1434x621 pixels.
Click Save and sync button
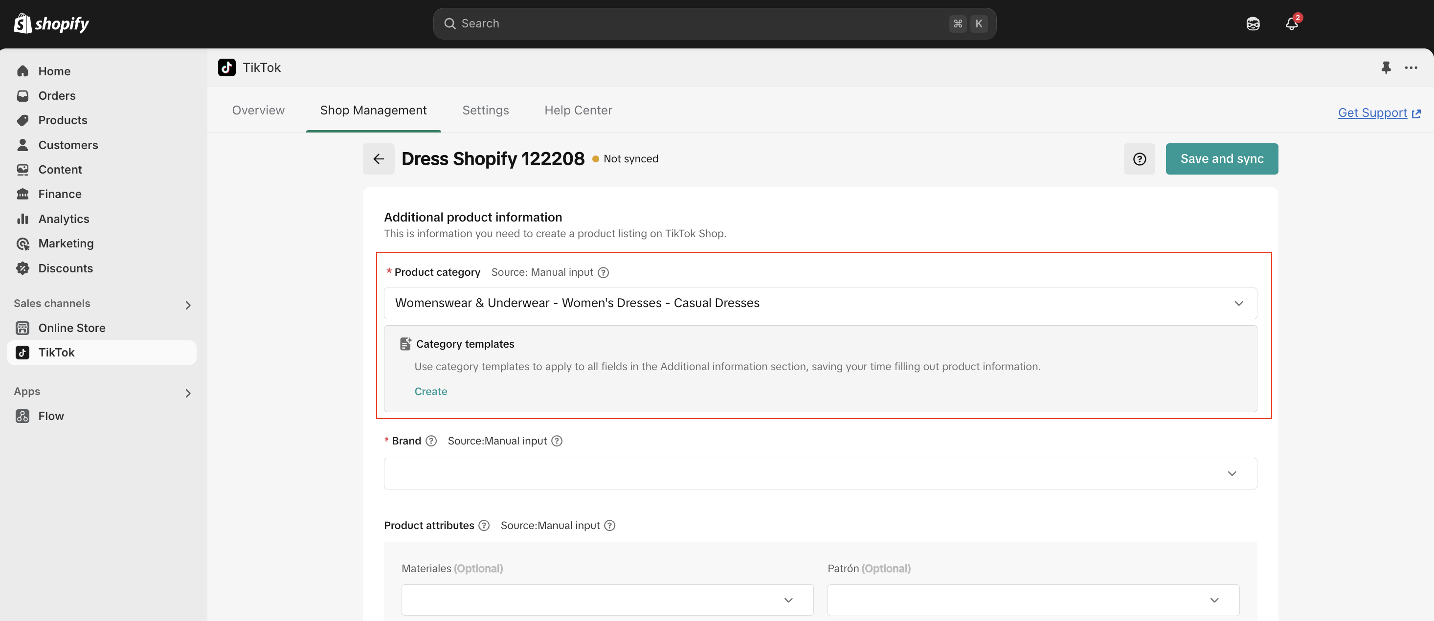click(x=1221, y=158)
